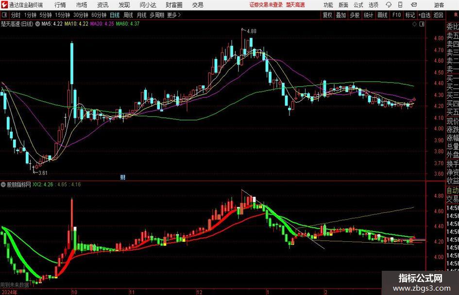459x295 pixels.
Task: Open the mail envelope icon
Action: point(414,5)
